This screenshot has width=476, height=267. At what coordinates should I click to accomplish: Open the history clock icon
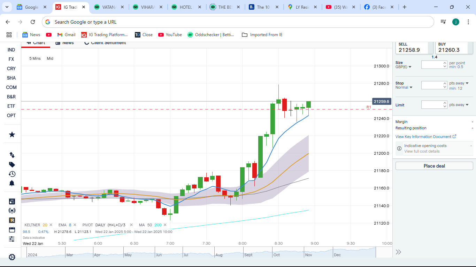12,174
